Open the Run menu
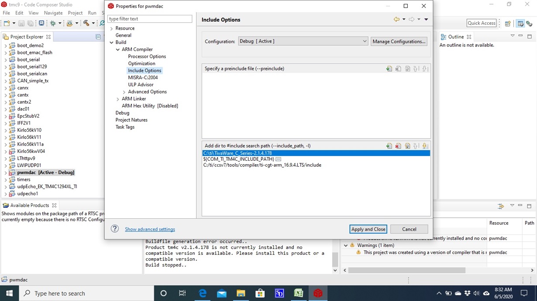Screen dimensions: 537x301 pyautogui.click(x=92, y=13)
